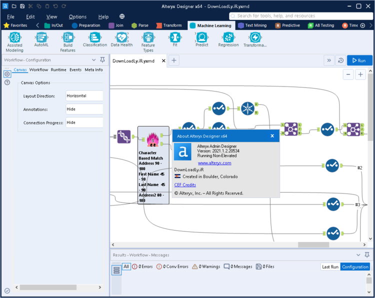The width and height of the screenshot is (375, 298).
Task: Click the redo arrow icon
Action: [x=64, y=6]
